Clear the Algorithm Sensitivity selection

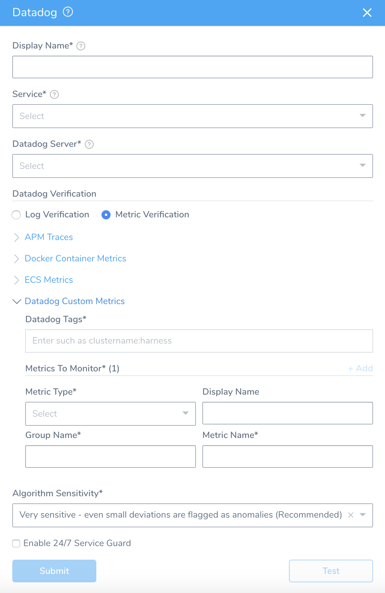coord(351,515)
